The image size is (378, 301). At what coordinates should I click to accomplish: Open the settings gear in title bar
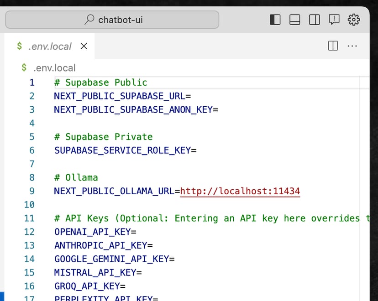(x=354, y=20)
